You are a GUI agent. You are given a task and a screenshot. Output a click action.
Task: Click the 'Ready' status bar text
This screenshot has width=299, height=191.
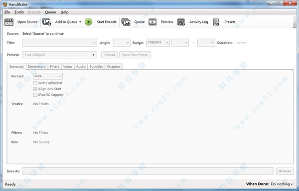(x=10, y=185)
